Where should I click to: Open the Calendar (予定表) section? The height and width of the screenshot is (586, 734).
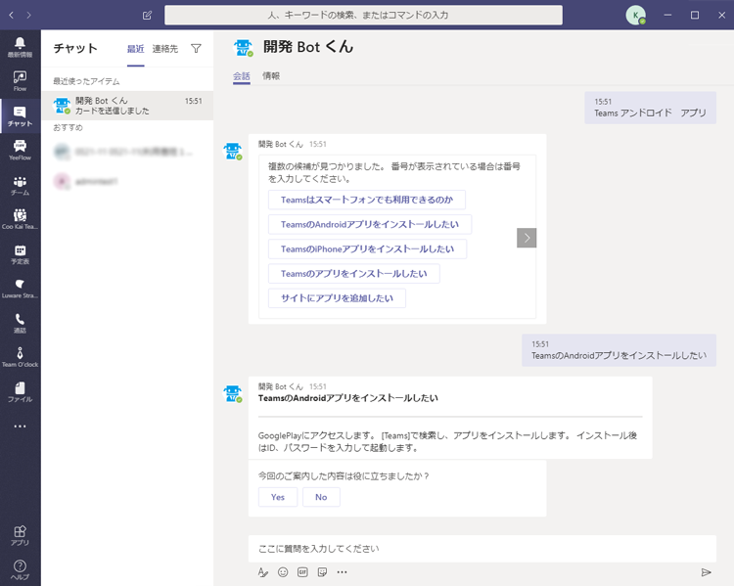(20, 254)
